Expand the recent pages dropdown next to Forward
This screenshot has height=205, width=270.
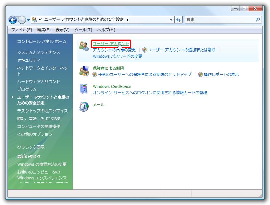28,20
